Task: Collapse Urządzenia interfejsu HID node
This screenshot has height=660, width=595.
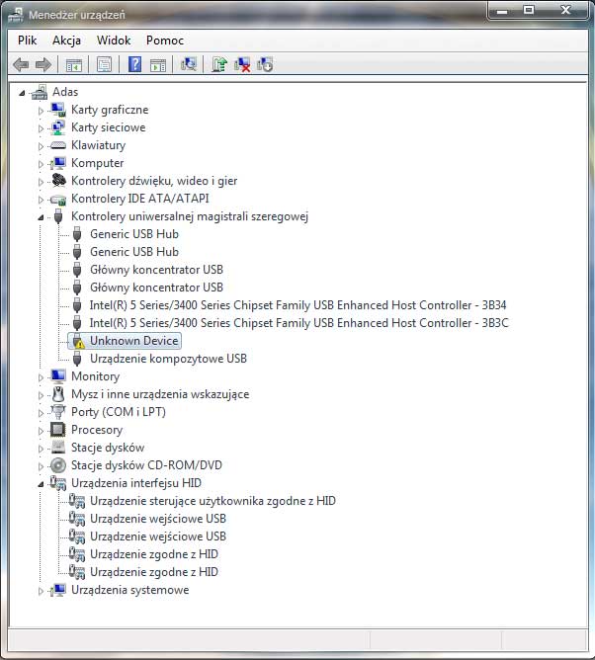Action: [41, 484]
